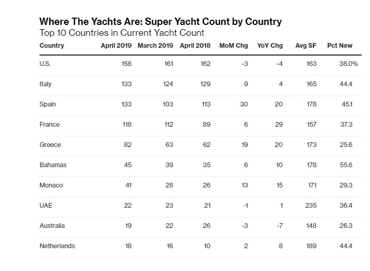Click the Monaco country name
This screenshot has width=370, height=271.
pos(51,185)
